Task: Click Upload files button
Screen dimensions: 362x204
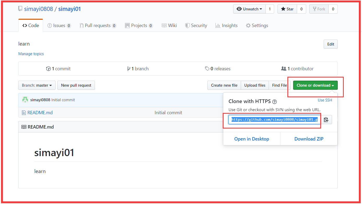Action: click(x=255, y=85)
